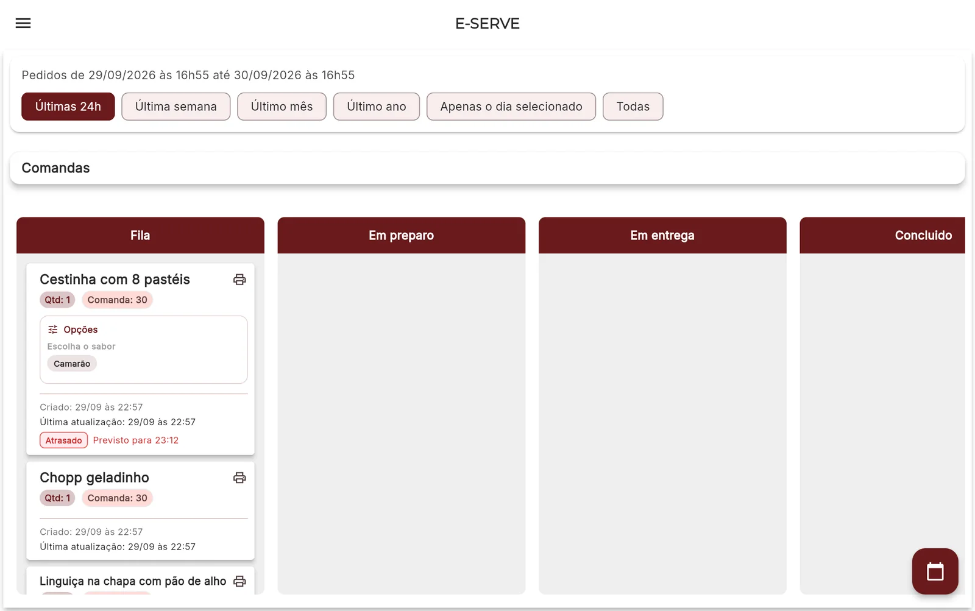Click the Escolha o sabor label
Screen dimensions: 975x611
[x=82, y=347]
